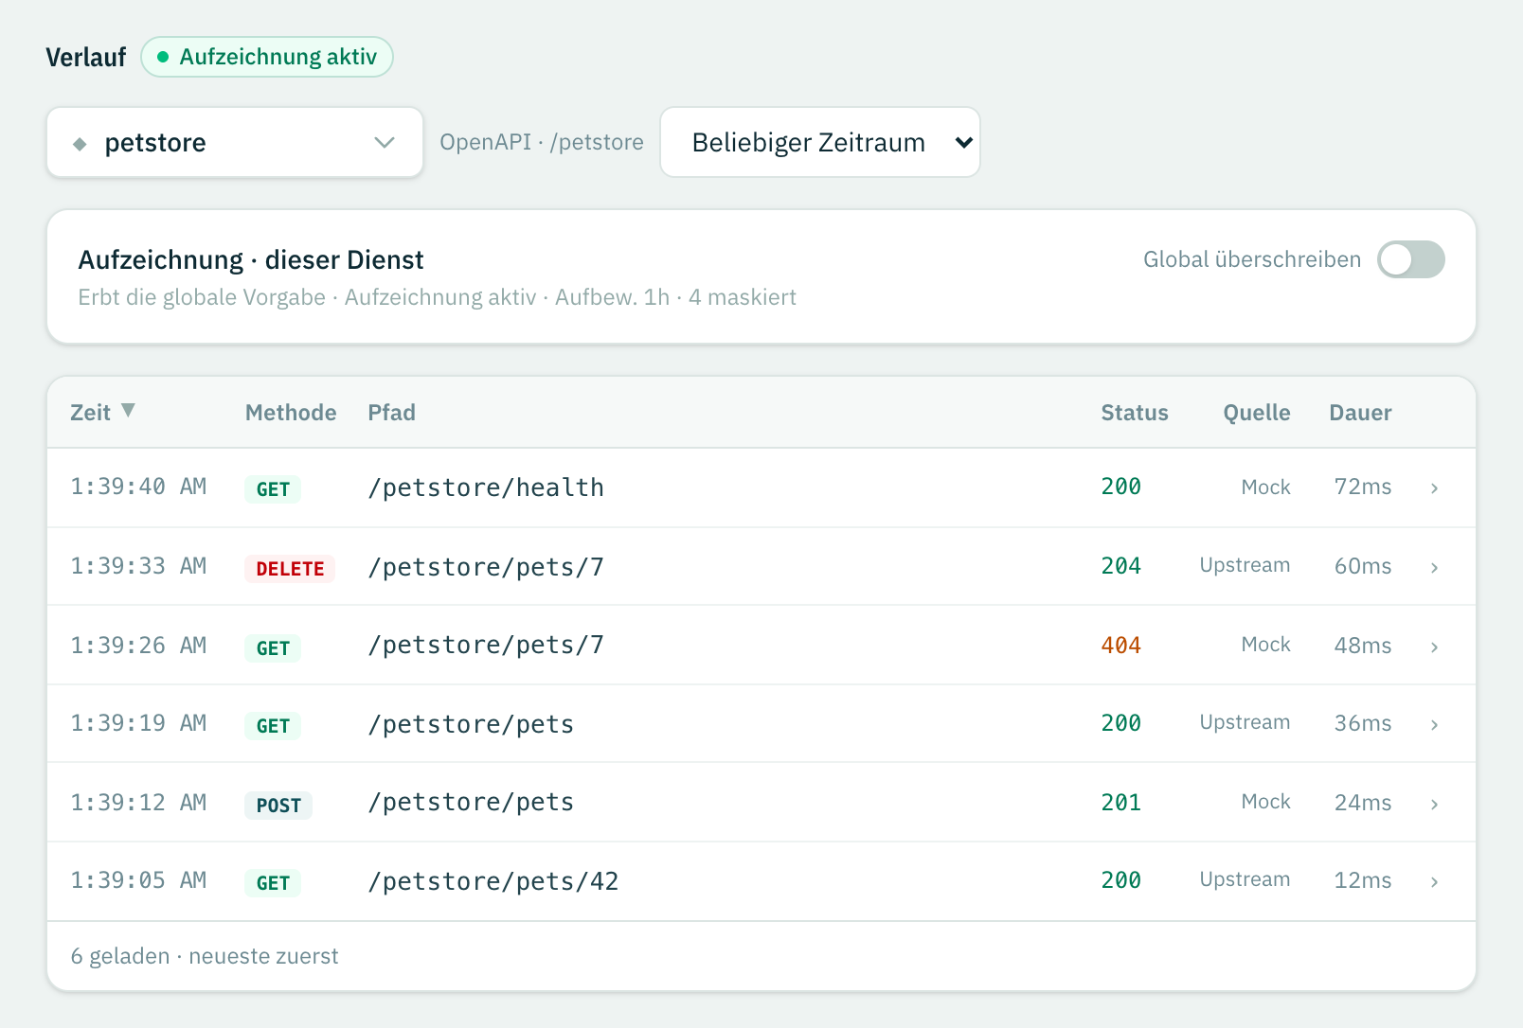Click the POST method badge

278,805
